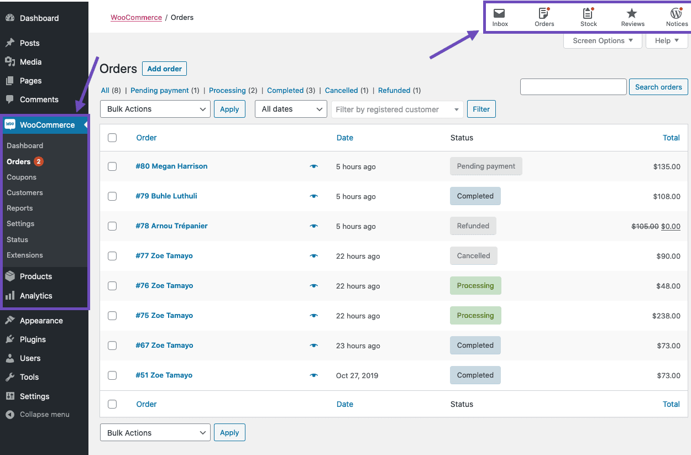Click the WordPress Notices icon
This screenshot has height=455, width=691.
pyautogui.click(x=676, y=14)
